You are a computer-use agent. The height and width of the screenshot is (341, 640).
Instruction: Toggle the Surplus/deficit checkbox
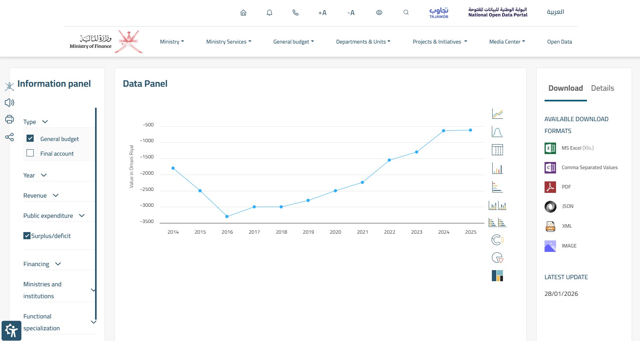tap(27, 236)
